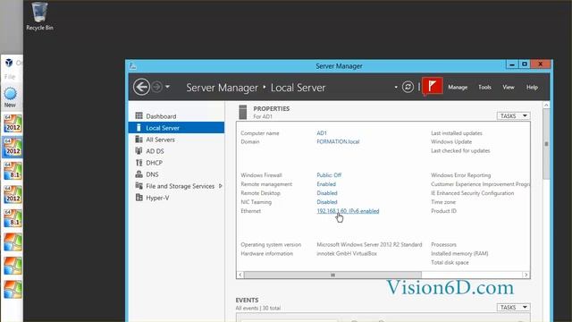Select the third 2012 VM in VirtualBox

click(x=13, y=195)
